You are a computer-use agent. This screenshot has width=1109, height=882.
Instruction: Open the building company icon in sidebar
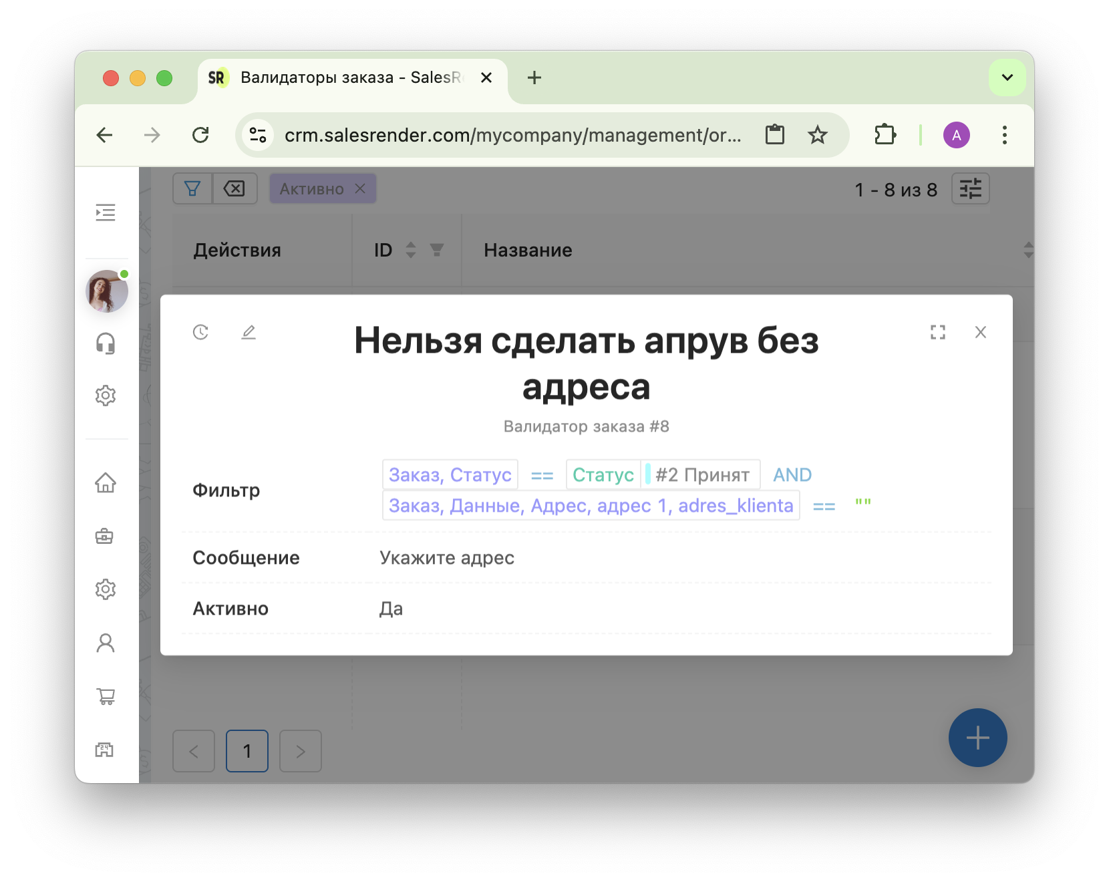[105, 750]
